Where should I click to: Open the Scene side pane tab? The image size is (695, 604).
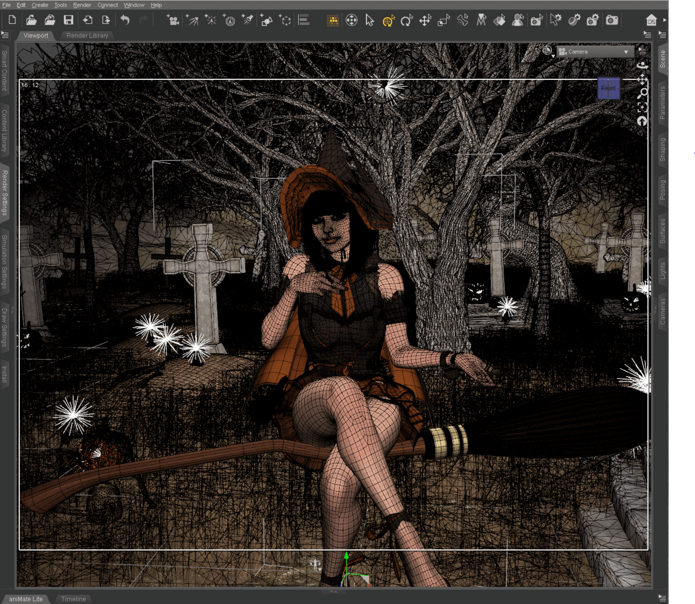point(663,59)
